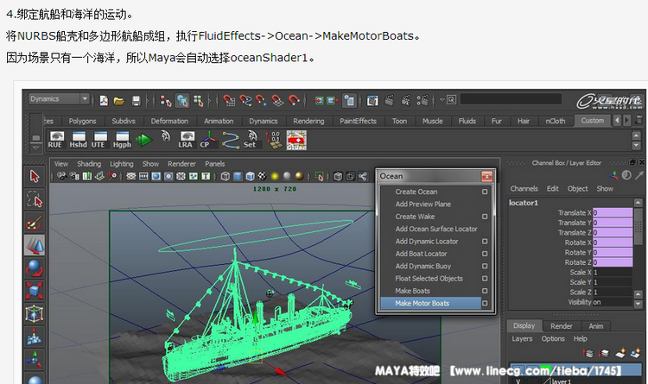Enable snap to grids magnet

(x=229, y=100)
